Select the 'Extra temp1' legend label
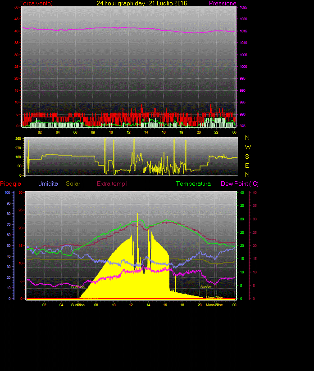314x371 pixels. (112, 184)
